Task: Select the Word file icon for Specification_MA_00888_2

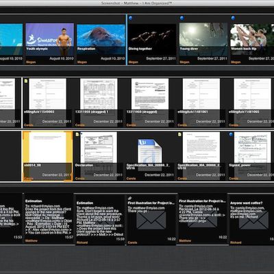Action: point(150,151)
